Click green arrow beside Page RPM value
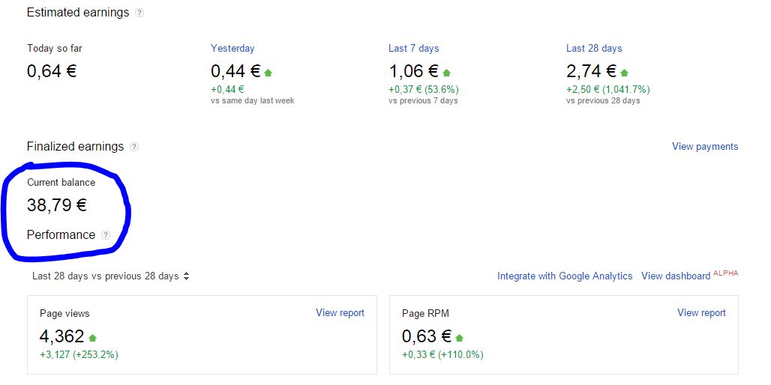Viewport: 771px width, 385px height. pyautogui.click(x=459, y=338)
